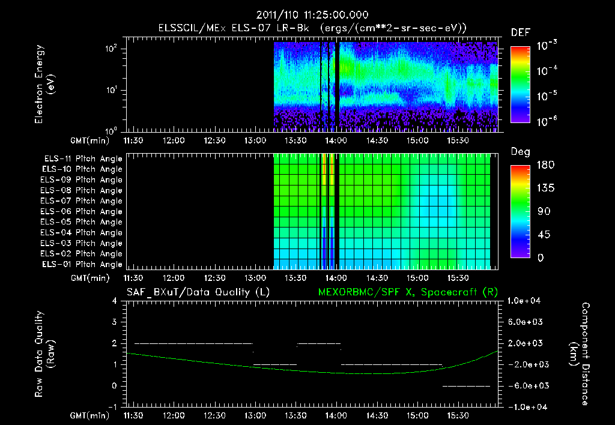Select the ELS-07 Pitch Angle row label

point(82,201)
